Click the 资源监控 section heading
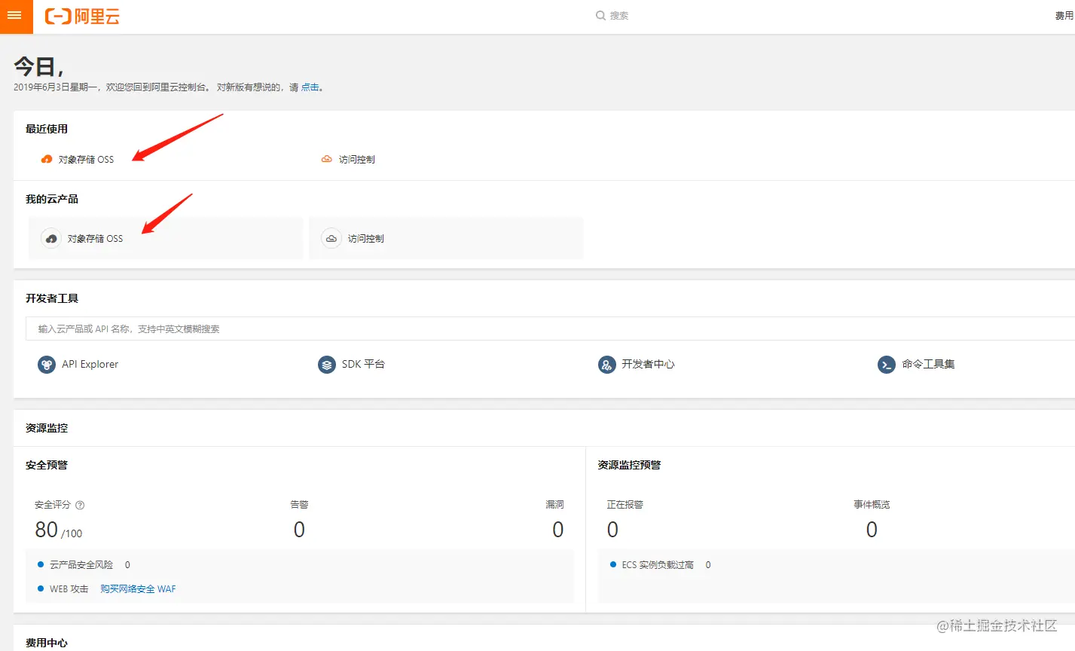This screenshot has height=651, width=1075. [x=47, y=428]
